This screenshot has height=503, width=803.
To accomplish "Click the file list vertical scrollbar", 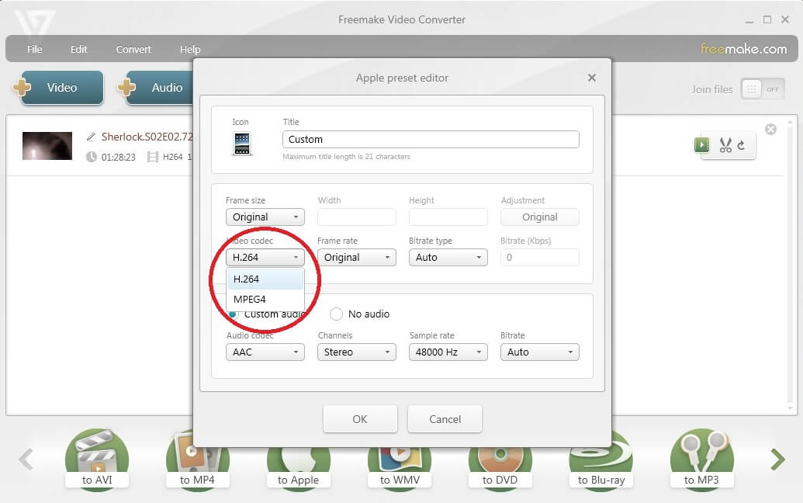I will pyautogui.click(x=791, y=264).
